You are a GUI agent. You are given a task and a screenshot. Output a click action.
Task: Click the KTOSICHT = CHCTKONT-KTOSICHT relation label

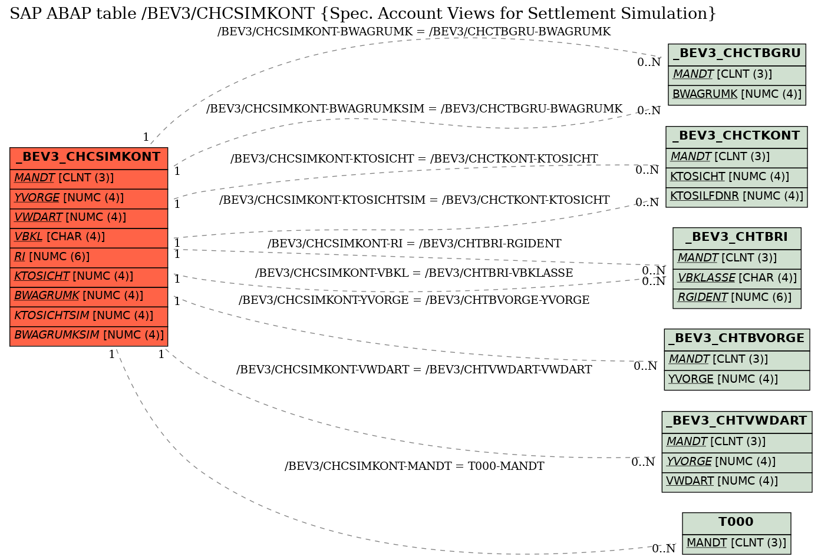tap(414, 159)
